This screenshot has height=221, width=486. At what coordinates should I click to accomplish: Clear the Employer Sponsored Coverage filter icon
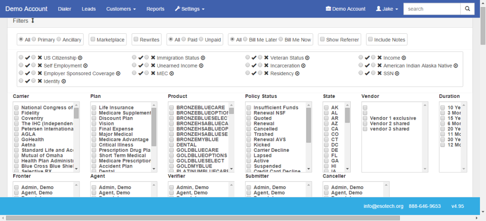coord(118,74)
